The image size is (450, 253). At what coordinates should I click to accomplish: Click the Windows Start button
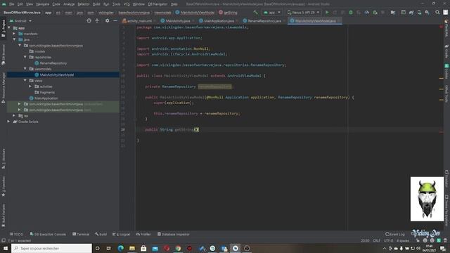point(5,248)
